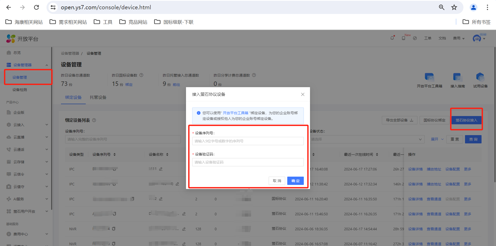Cancel the dialog with 取消
The image size is (496, 246).
tap(277, 181)
